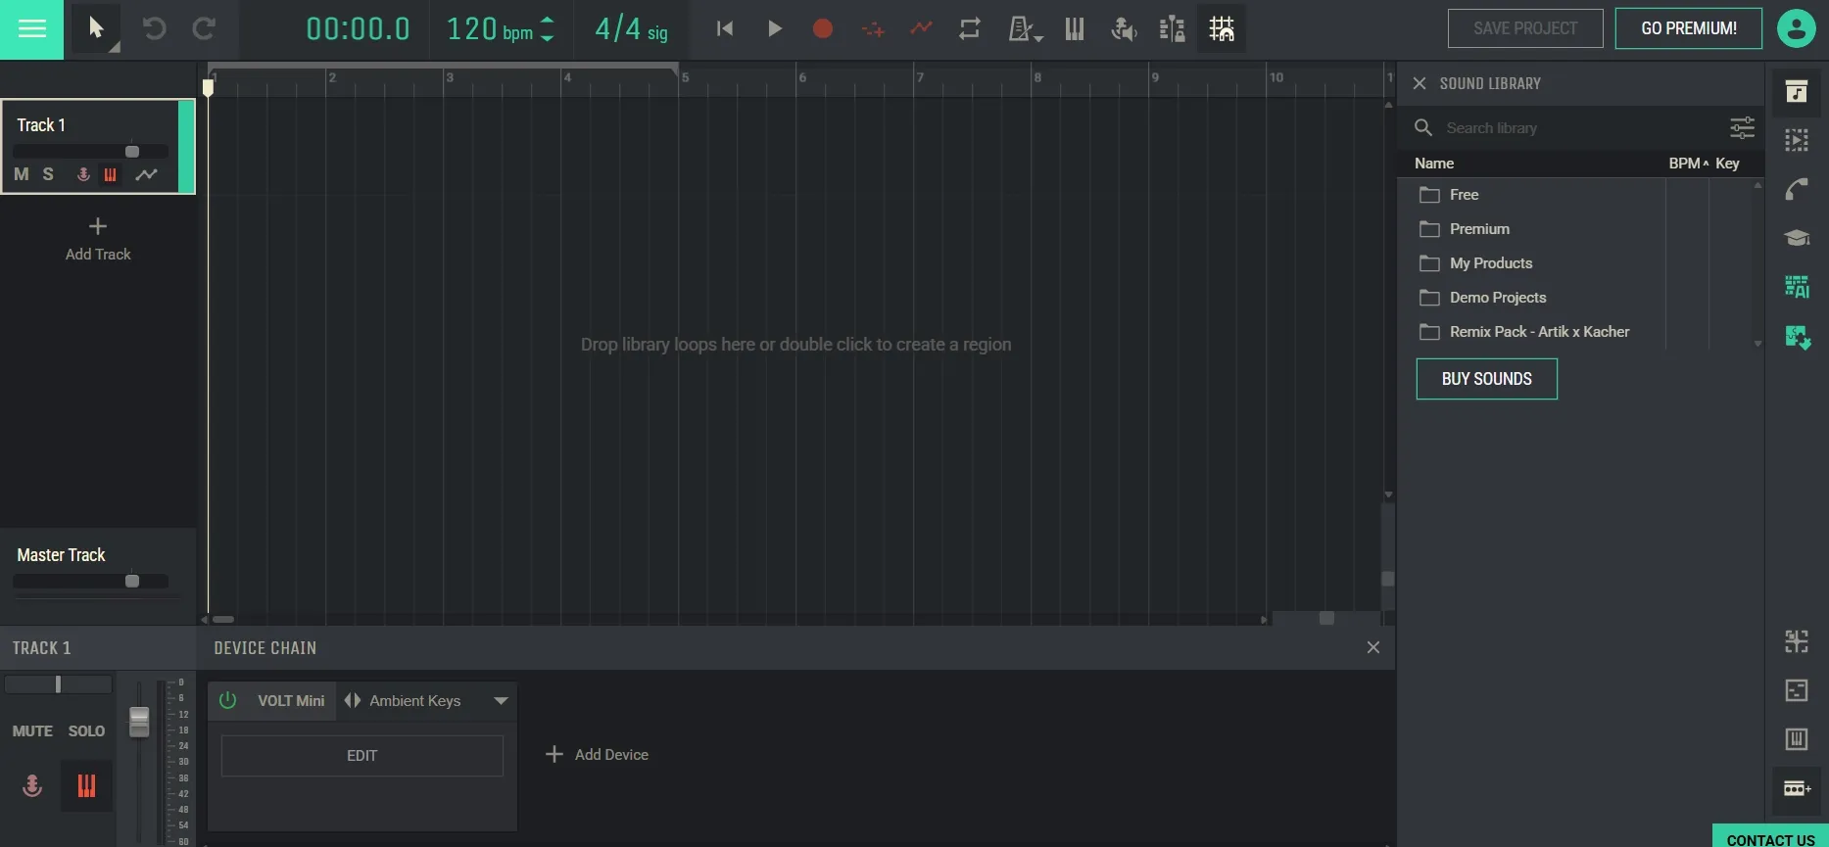Redo the last action
The height and width of the screenshot is (847, 1829).
204,28
